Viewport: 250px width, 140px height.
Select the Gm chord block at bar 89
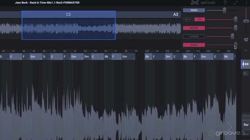36,57
